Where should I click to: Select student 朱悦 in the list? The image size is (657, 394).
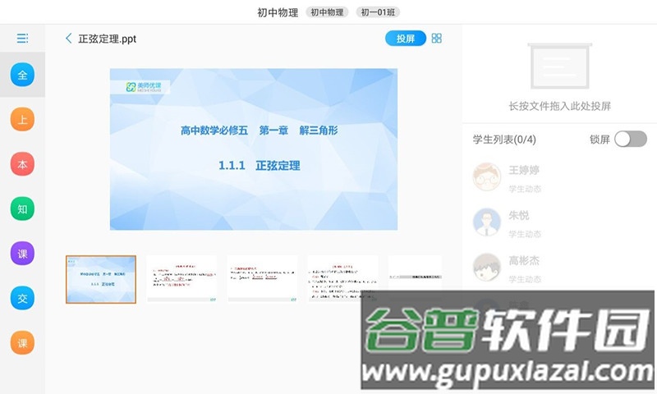(x=519, y=222)
